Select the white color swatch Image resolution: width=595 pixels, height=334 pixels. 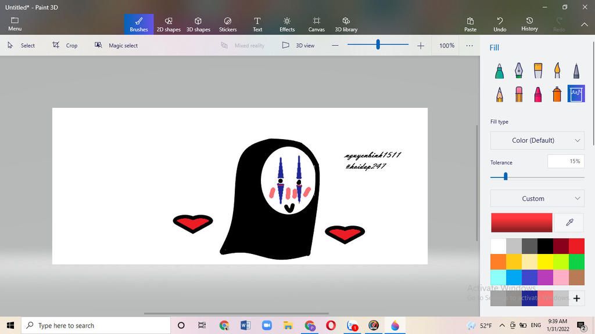tap(498, 246)
